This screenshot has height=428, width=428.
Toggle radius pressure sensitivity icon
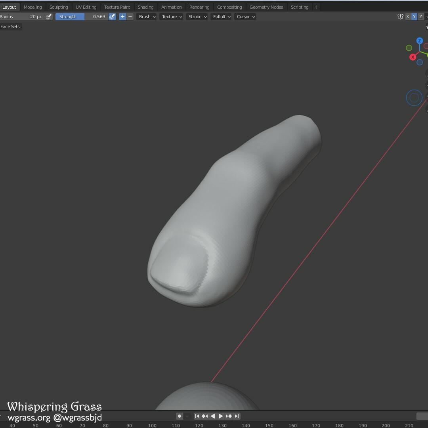coord(49,17)
